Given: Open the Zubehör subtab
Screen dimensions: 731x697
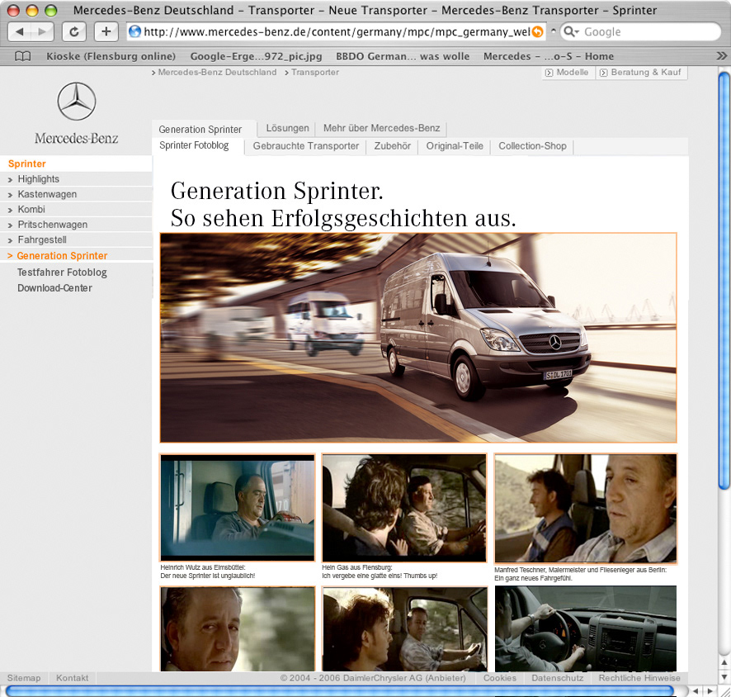Looking at the screenshot, I should 393,146.
